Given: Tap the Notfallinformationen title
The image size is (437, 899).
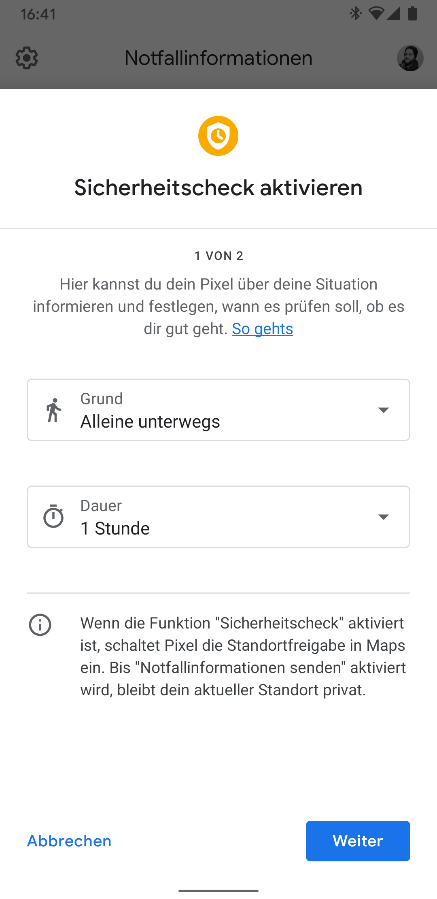Looking at the screenshot, I should (x=218, y=58).
